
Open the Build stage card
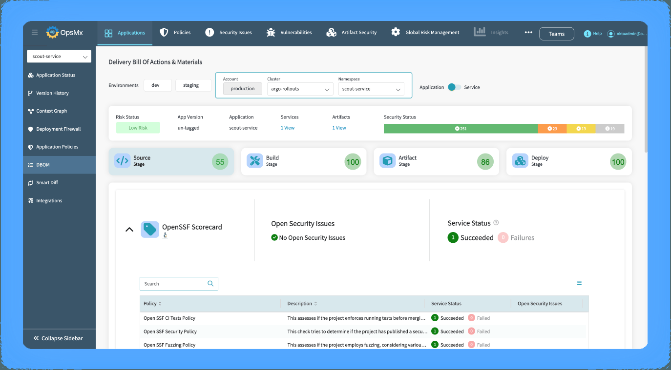click(304, 161)
